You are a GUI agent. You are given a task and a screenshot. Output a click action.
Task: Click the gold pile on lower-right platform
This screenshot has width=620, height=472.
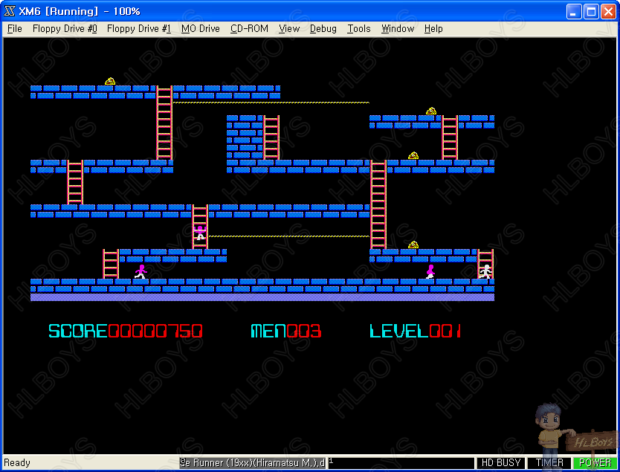[x=413, y=245]
